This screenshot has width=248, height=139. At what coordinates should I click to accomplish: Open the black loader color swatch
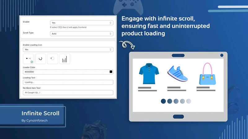click(x=111, y=72)
